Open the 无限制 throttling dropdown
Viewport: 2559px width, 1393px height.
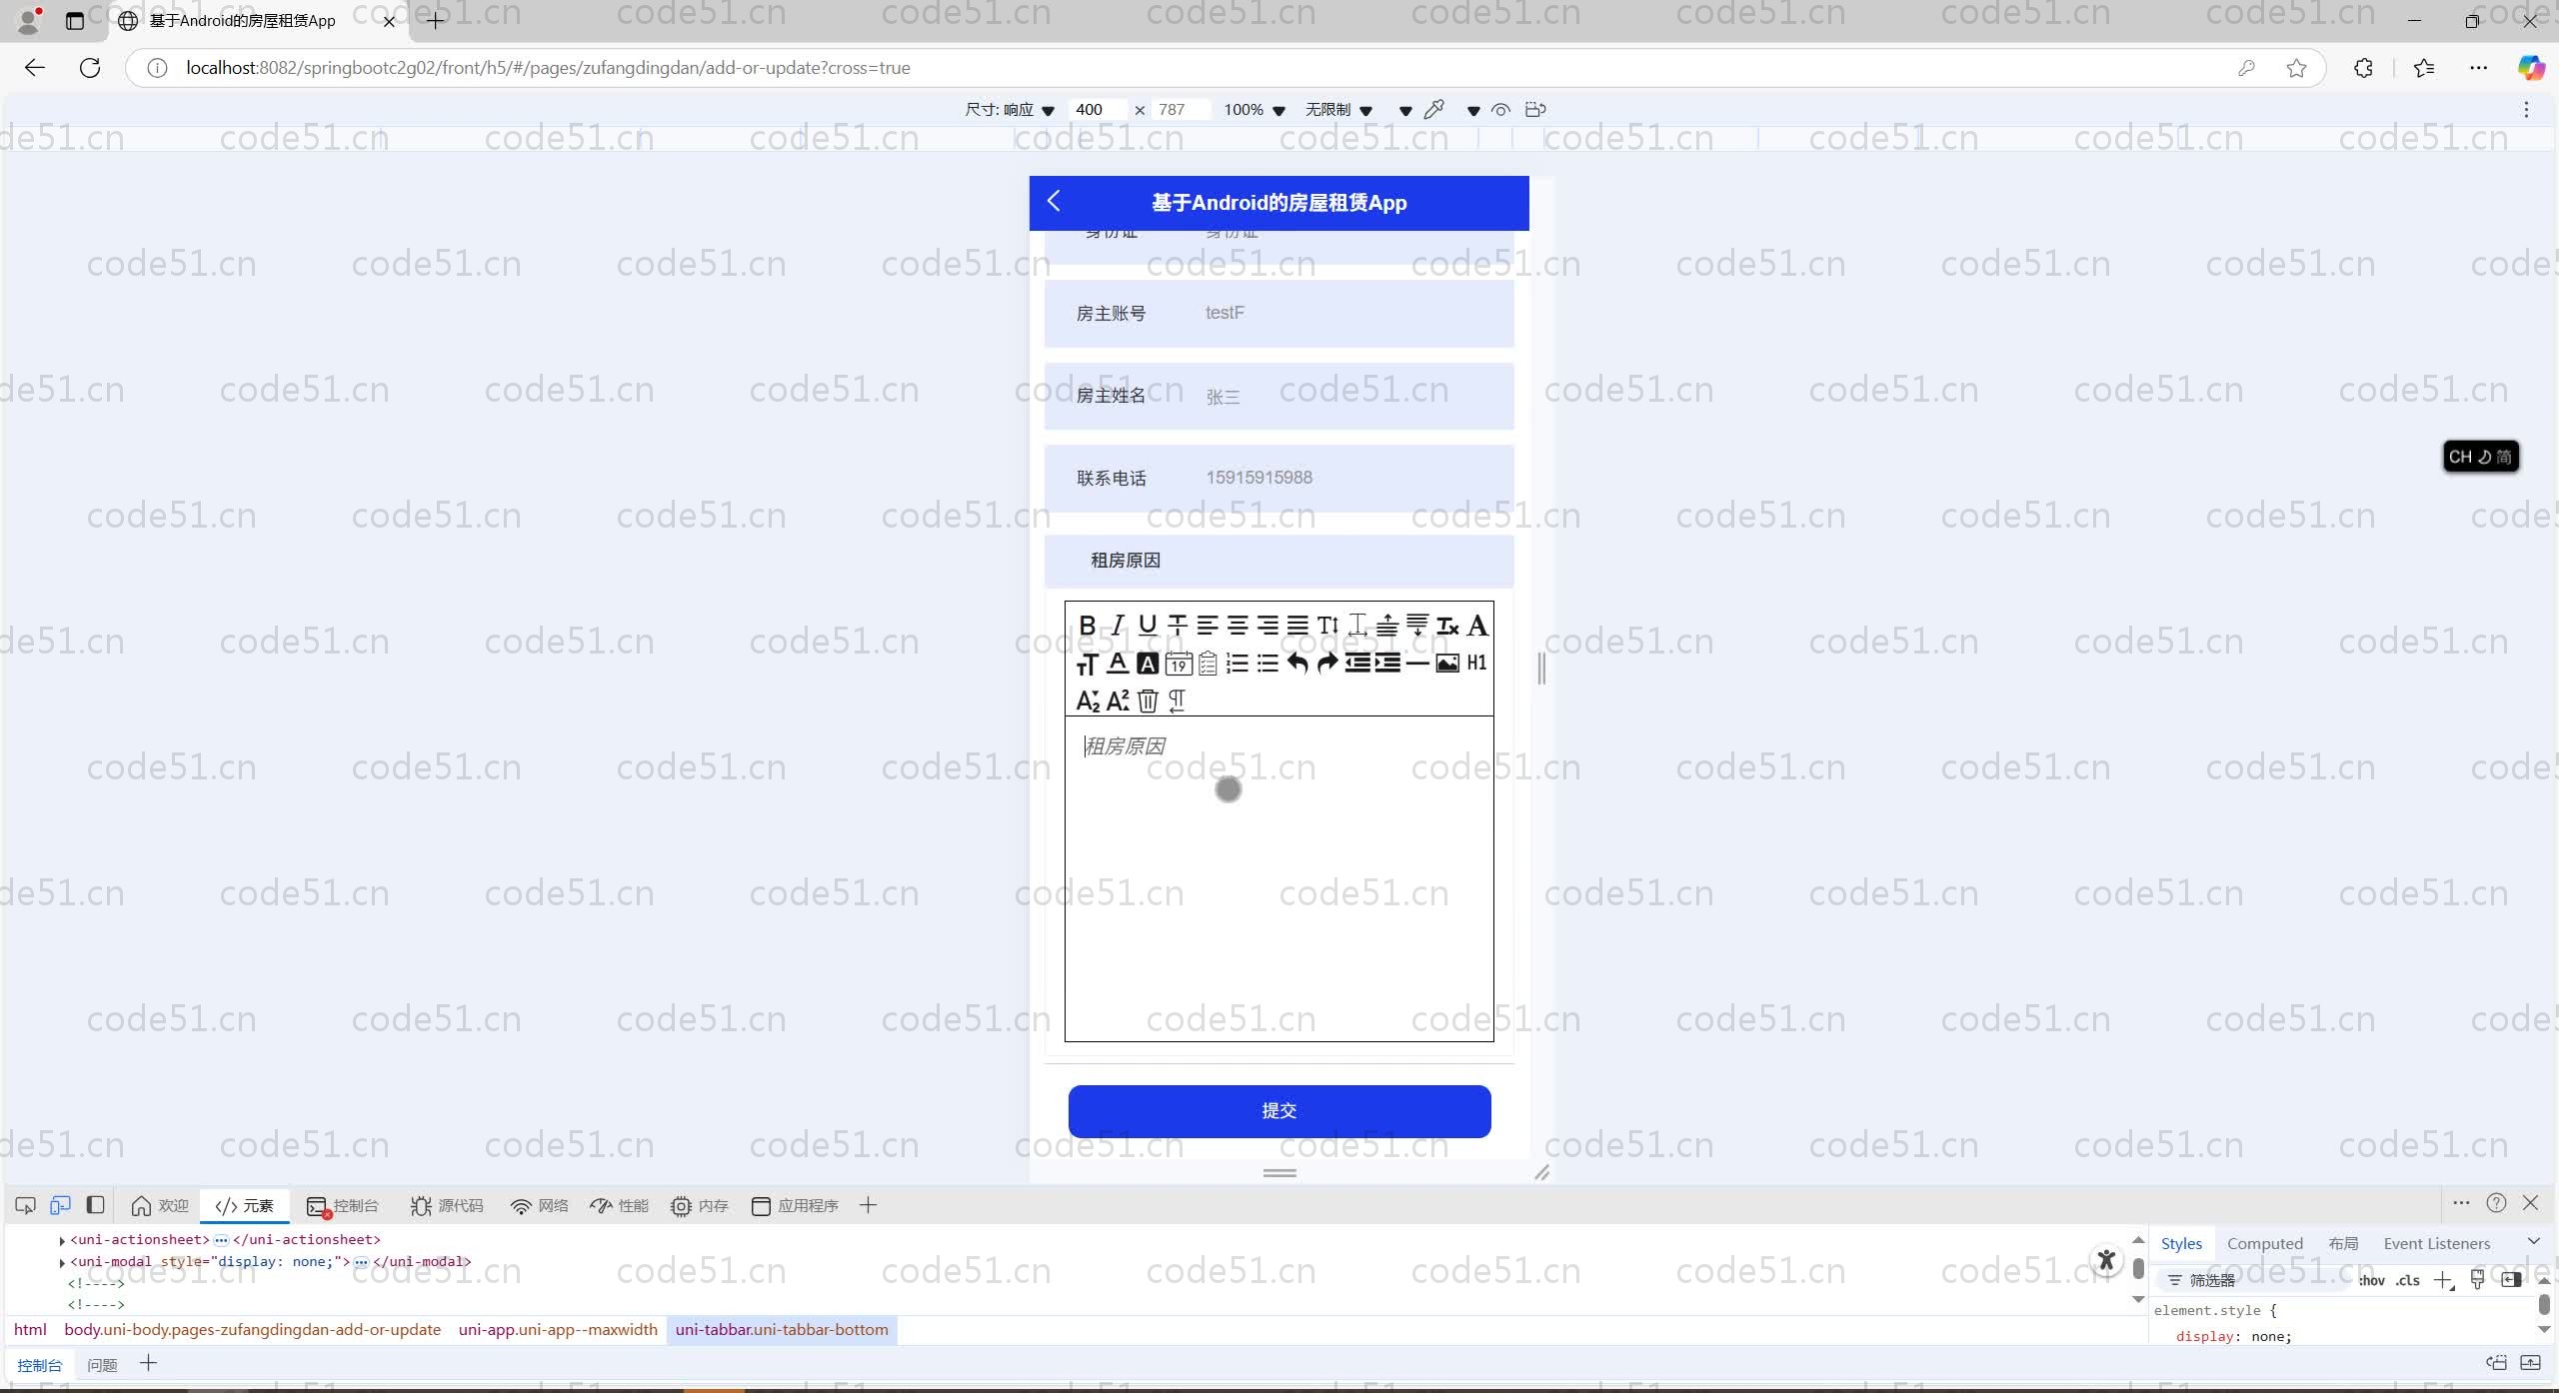[x=1338, y=110]
